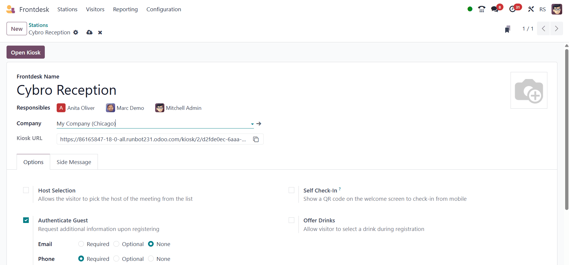
Task: Click the 1 / 1 pager counter
Action: (x=528, y=29)
